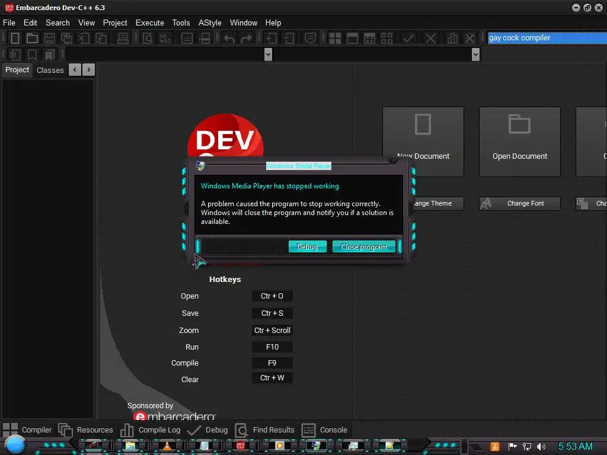Open the Help menu
This screenshot has height=455, width=607.
[273, 23]
